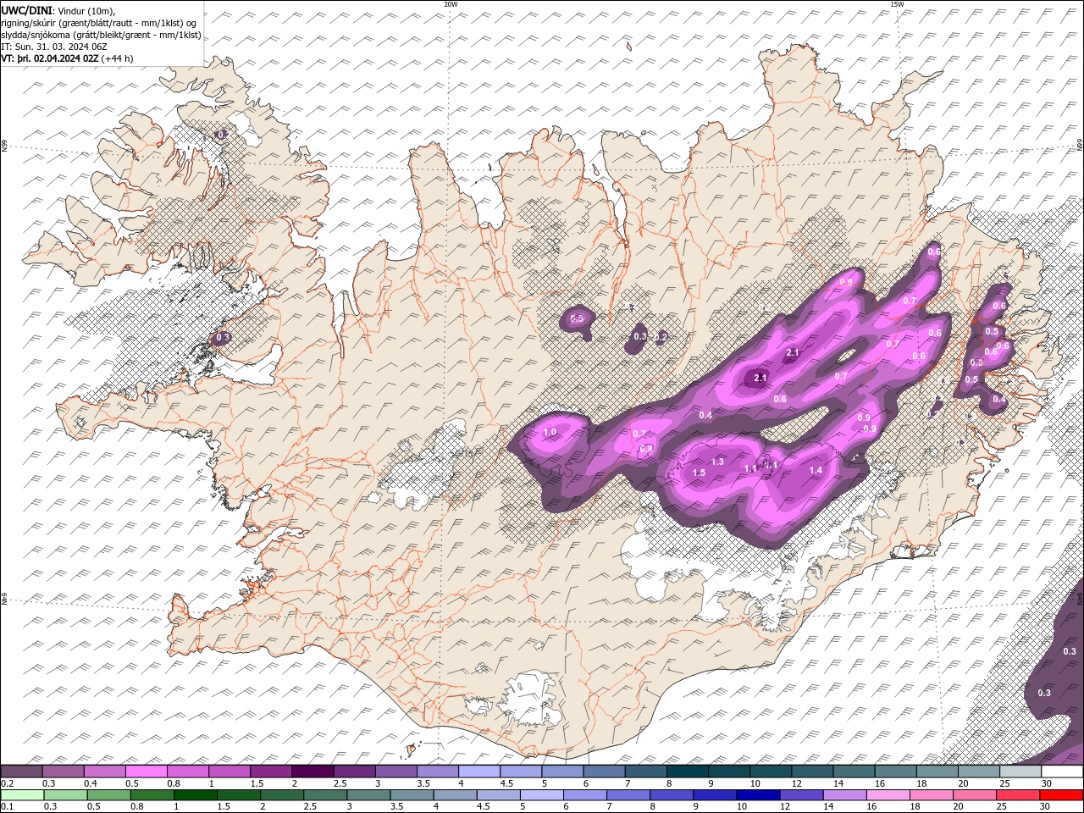Select the upper-row swatch starting at 0.3
Screen dimensions: 1084x813
(x=63, y=772)
